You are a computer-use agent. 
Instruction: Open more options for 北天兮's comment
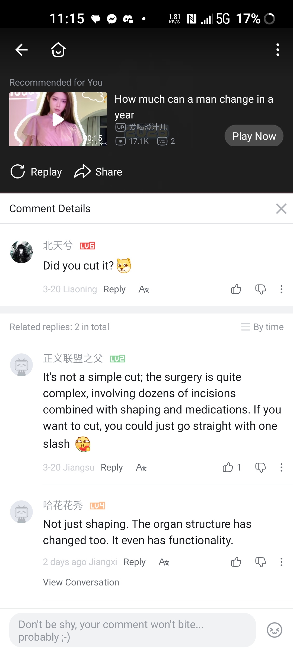tap(281, 289)
